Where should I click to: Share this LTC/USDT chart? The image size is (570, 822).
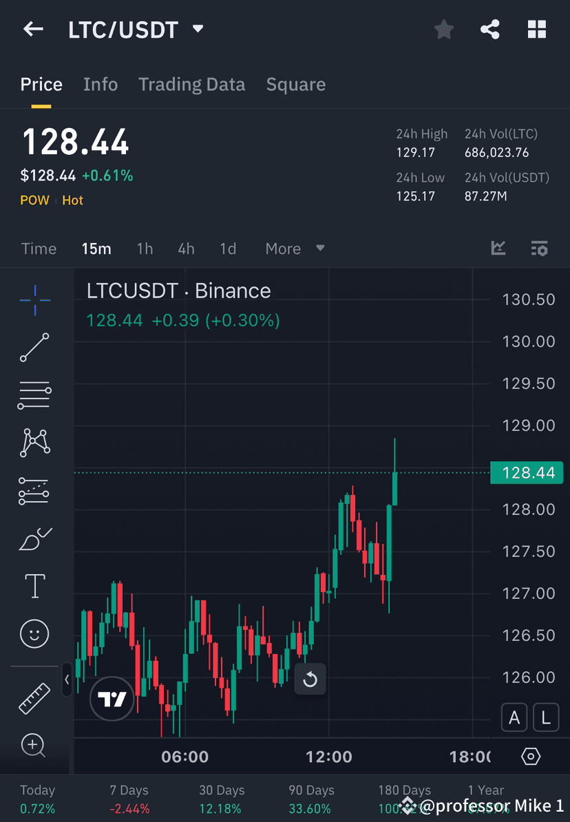490,29
